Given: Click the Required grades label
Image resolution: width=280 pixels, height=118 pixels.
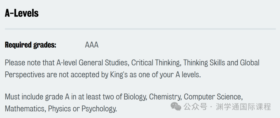Looking at the screenshot, I should 31,45.
